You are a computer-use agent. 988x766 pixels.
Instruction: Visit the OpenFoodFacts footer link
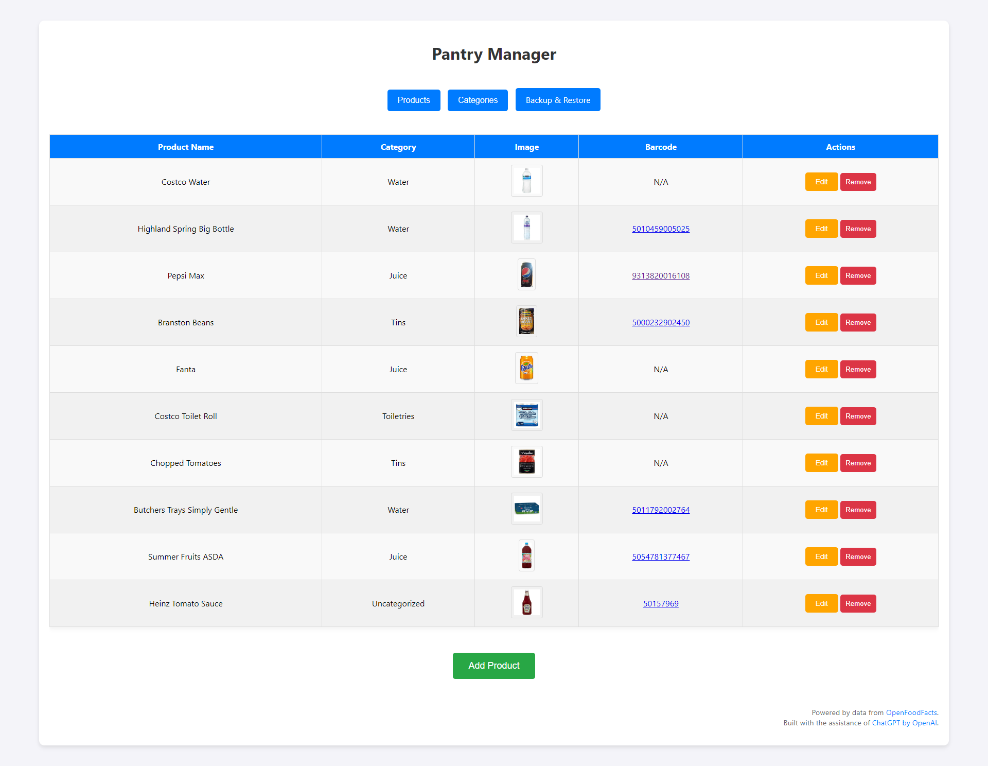pos(911,712)
